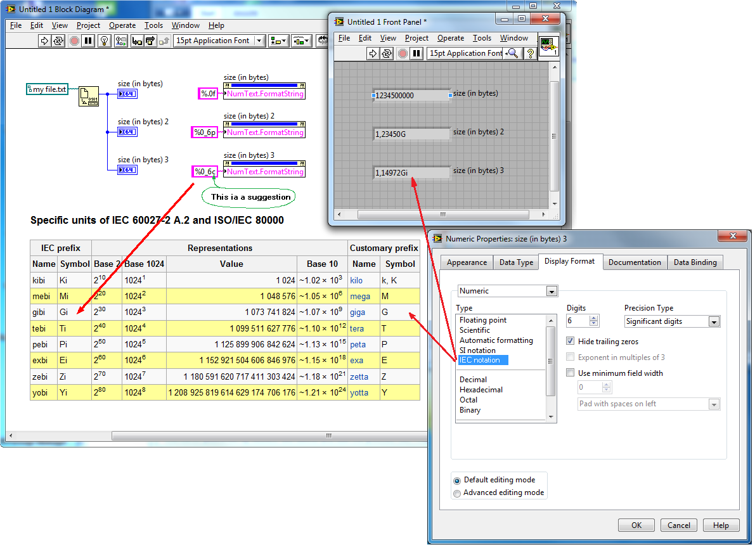Click Context Help question mark icon
The height and width of the screenshot is (547, 755).
(x=531, y=53)
